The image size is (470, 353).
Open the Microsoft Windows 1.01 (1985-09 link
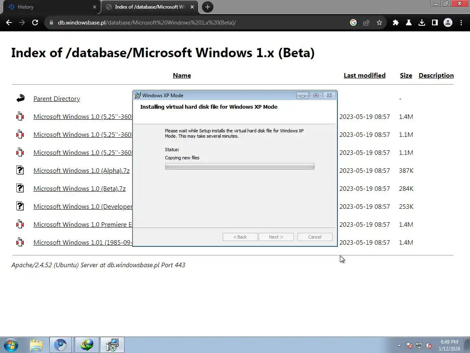tap(83, 243)
